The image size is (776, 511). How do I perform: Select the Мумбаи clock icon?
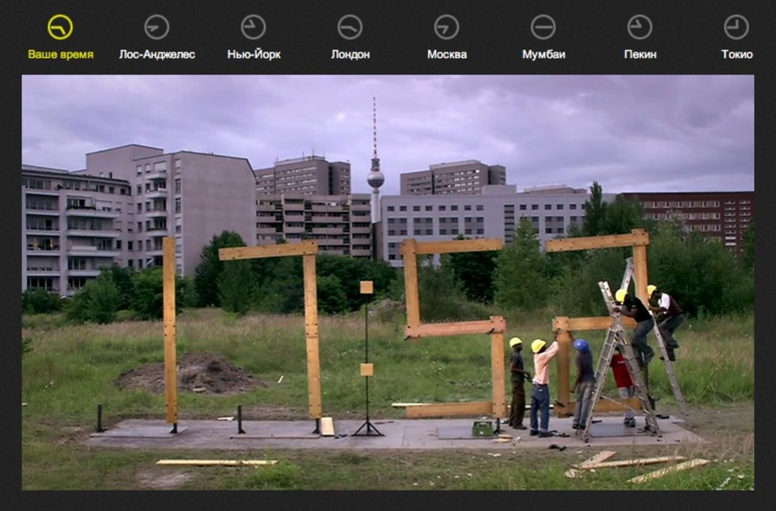(x=543, y=27)
